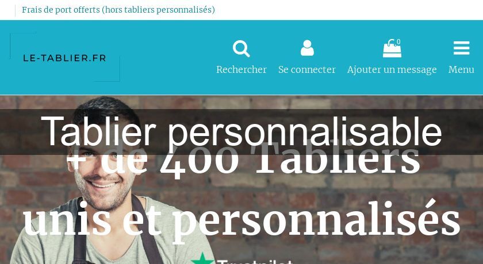Select Ajouter un message

392,70
